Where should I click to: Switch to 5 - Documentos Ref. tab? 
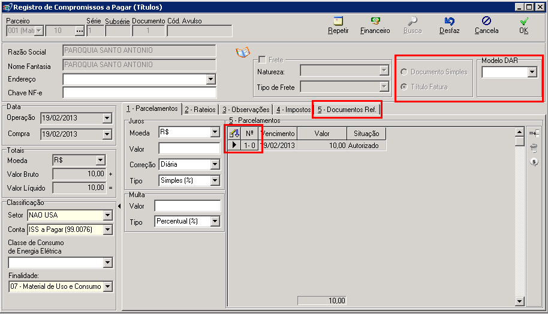[x=347, y=110]
